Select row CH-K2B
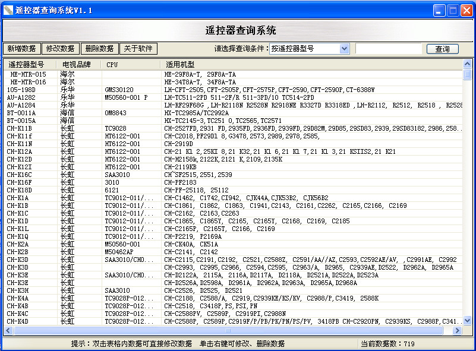The height and width of the screenshot is (351, 476). (x=233, y=252)
